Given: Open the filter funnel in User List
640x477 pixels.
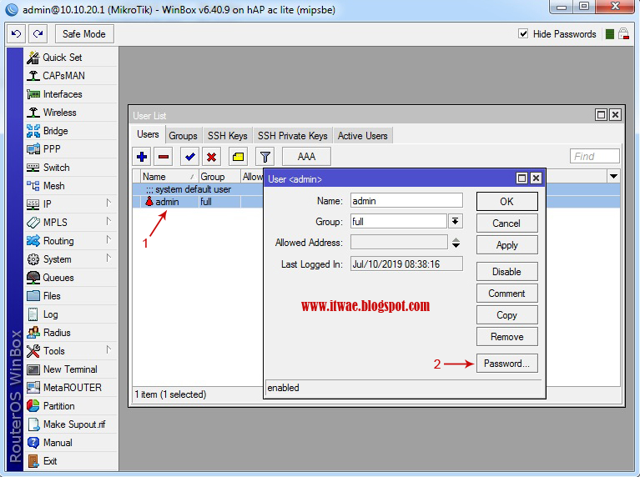Looking at the screenshot, I should click(265, 157).
